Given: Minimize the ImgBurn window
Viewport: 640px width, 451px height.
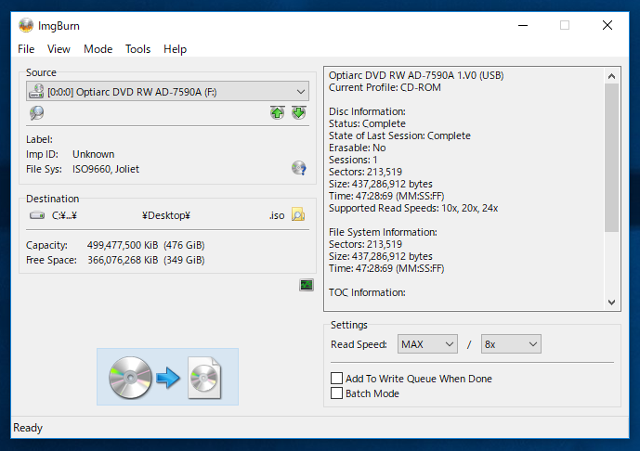Looking at the screenshot, I should [x=523, y=25].
